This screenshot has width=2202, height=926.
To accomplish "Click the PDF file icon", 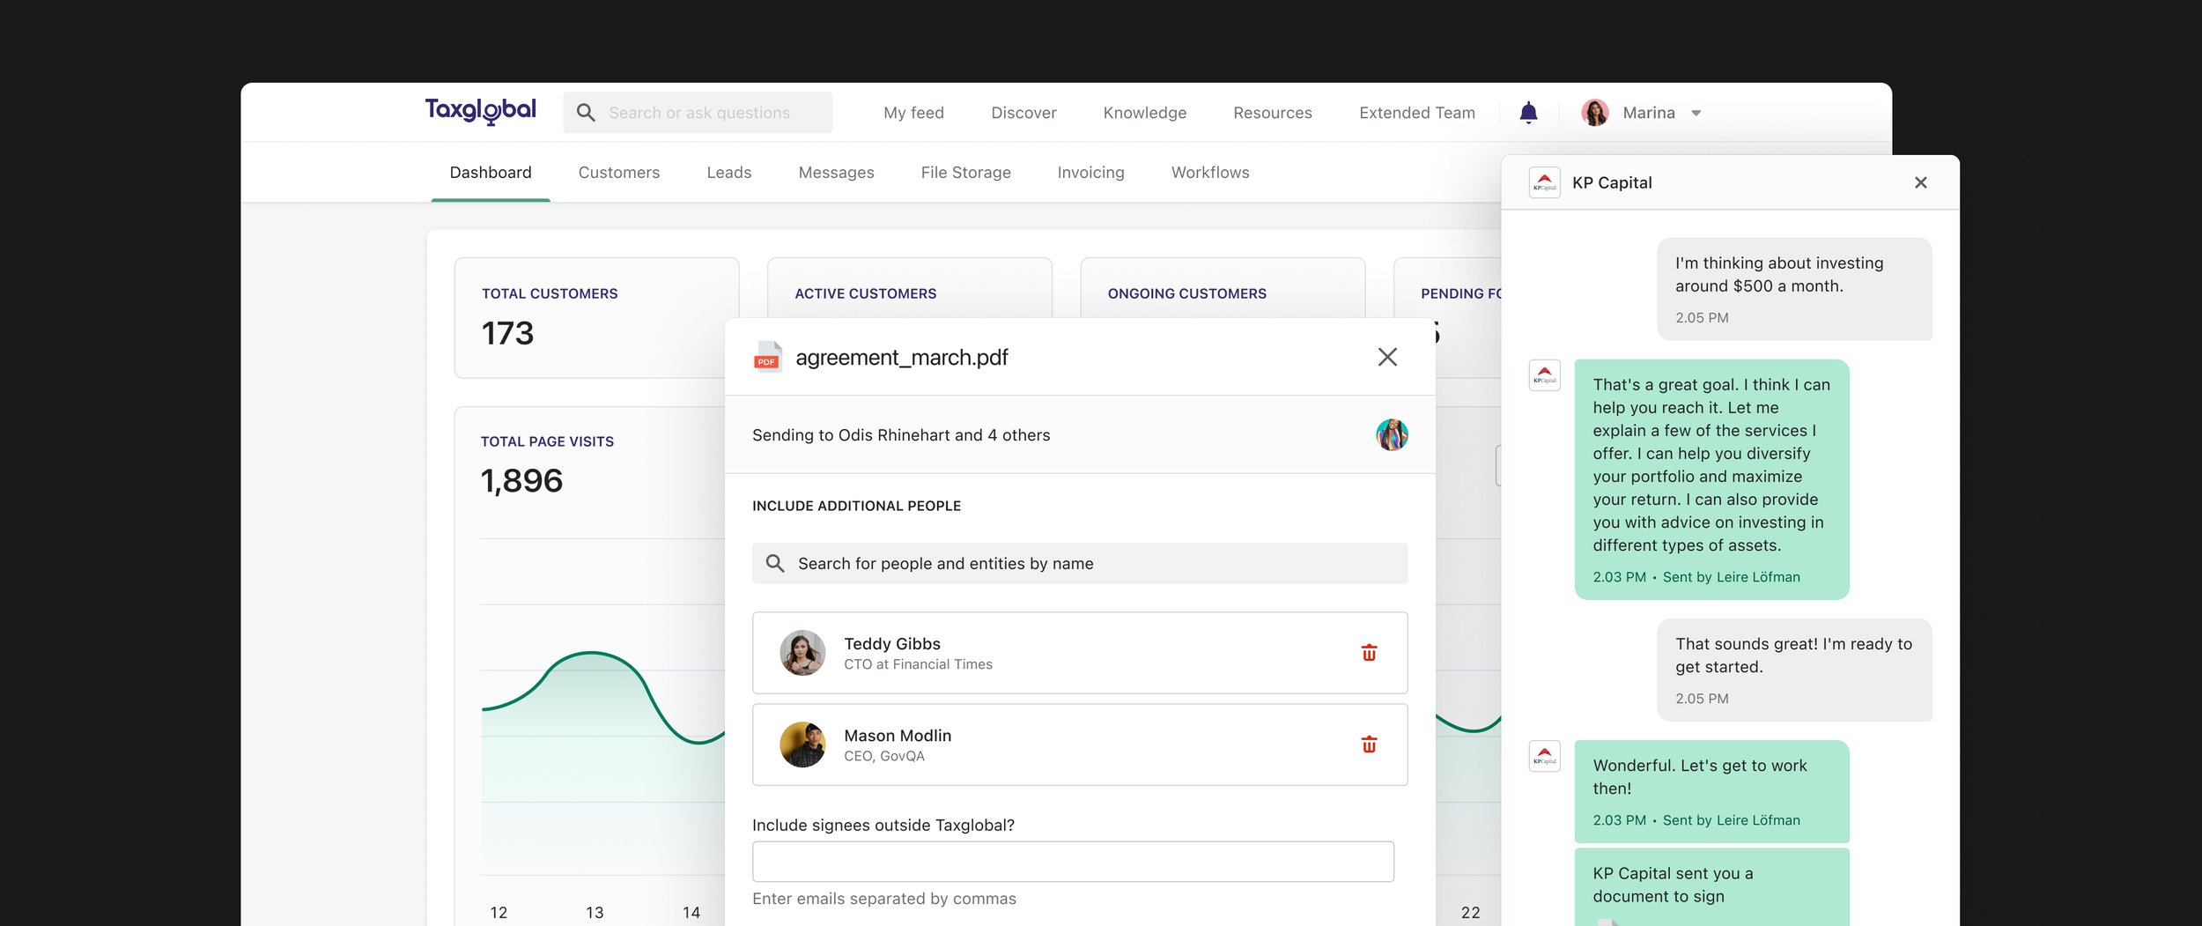I will pos(767,357).
